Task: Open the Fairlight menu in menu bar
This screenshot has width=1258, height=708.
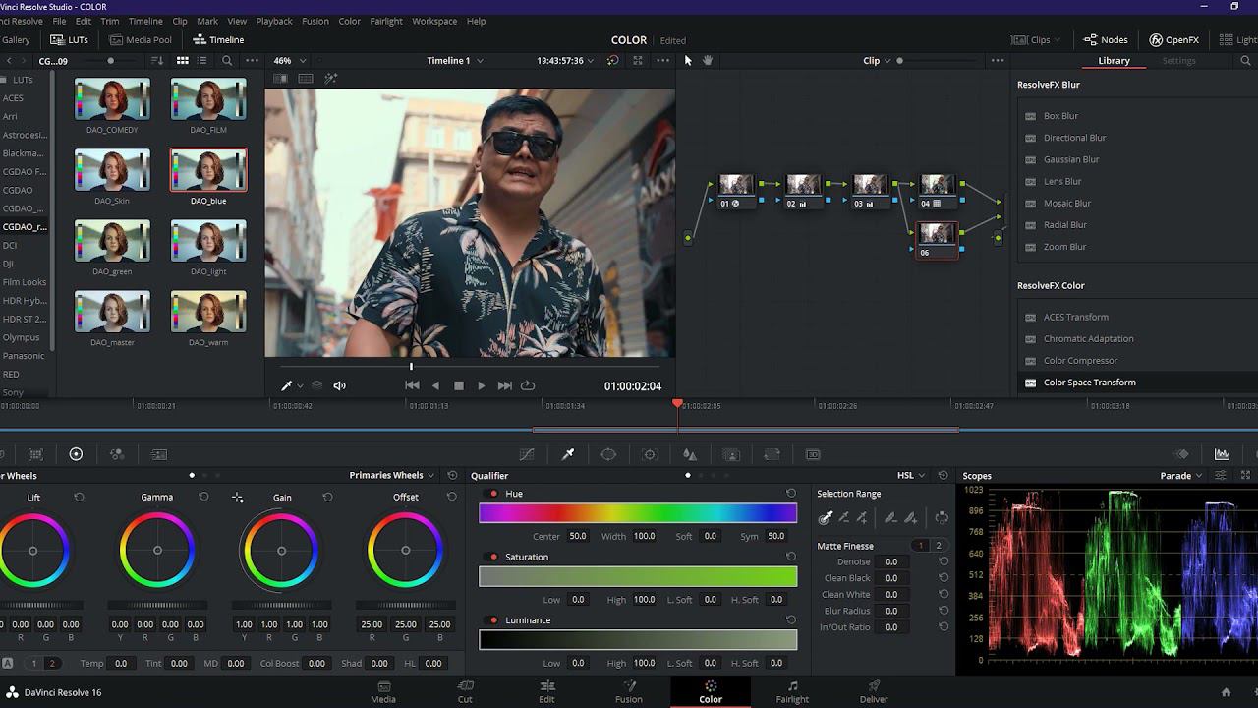Action: [x=385, y=21]
